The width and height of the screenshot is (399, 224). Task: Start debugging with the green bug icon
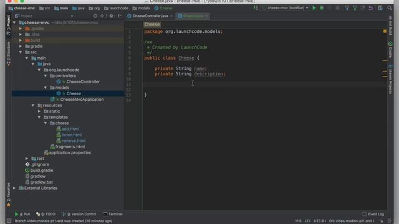pos(322,8)
